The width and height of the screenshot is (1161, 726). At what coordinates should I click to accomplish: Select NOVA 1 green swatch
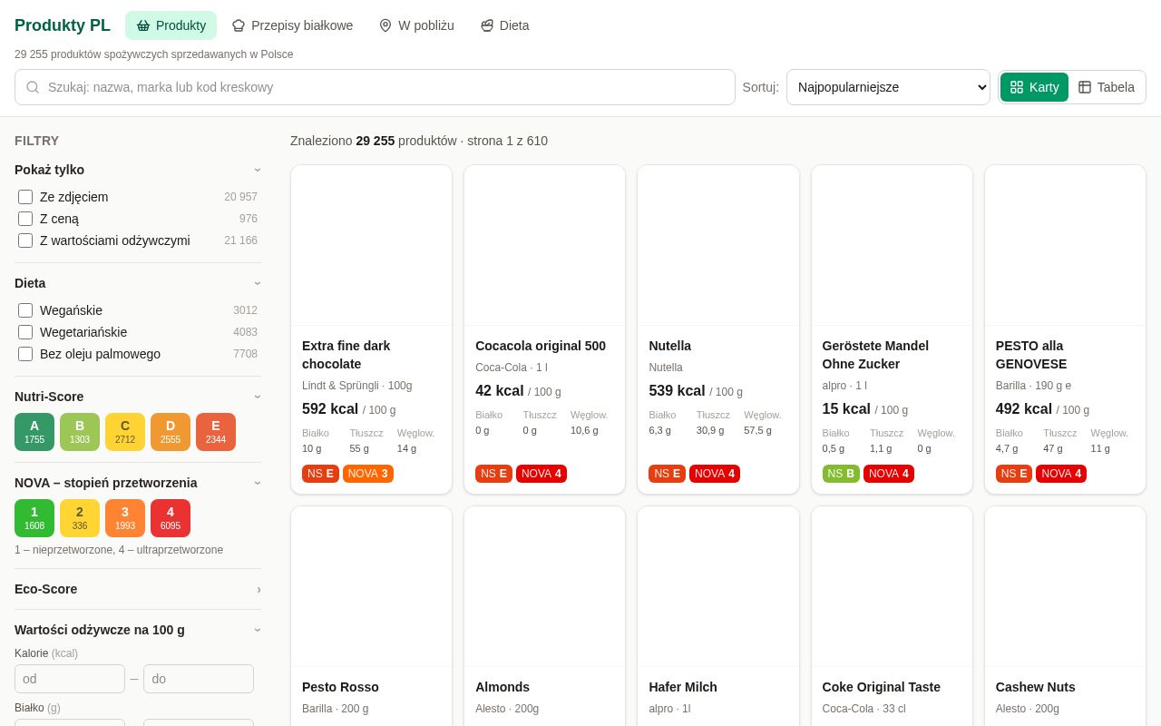(x=34, y=518)
